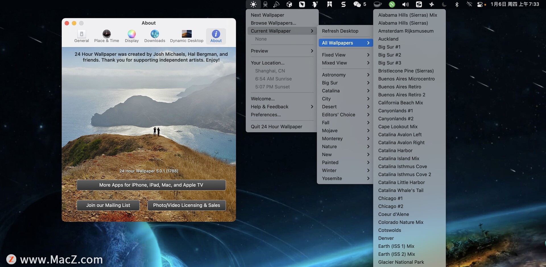Image resolution: width=546 pixels, height=267 pixels.
Task: Click the green N icon in the menu bar
Action: coord(392,4)
